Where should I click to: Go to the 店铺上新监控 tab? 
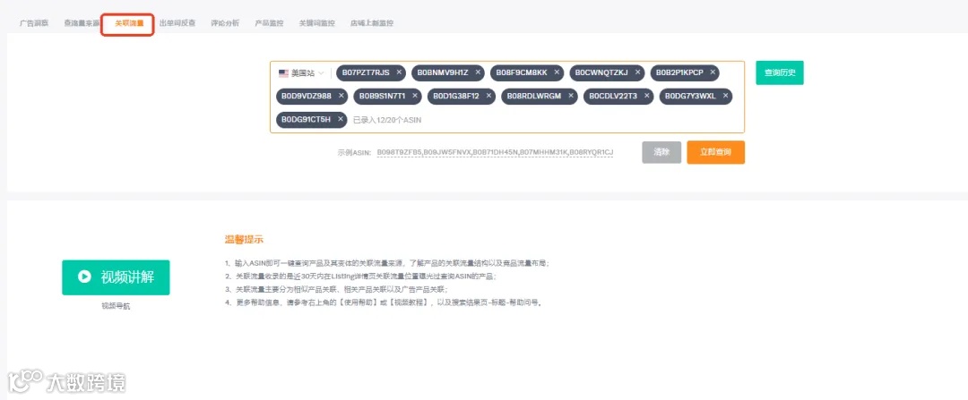(x=372, y=23)
